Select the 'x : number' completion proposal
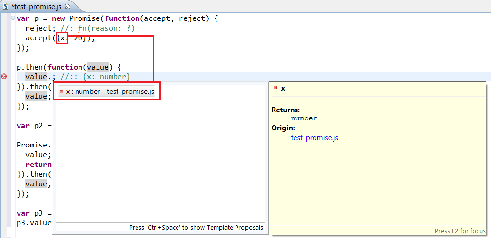This screenshot has width=491, height=238. pyautogui.click(x=106, y=92)
